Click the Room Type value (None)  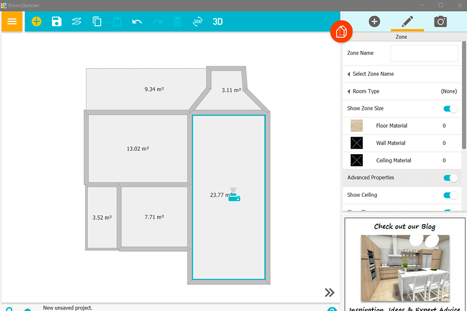click(449, 91)
